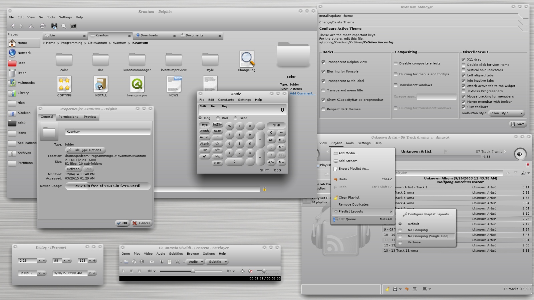534x300 pixels.
Task: Click Save in Kvantum Manager
Action: pyautogui.click(x=518, y=124)
